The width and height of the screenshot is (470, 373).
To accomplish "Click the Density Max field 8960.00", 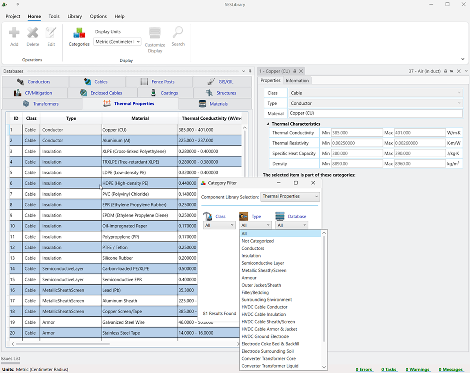I will [x=420, y=164].
